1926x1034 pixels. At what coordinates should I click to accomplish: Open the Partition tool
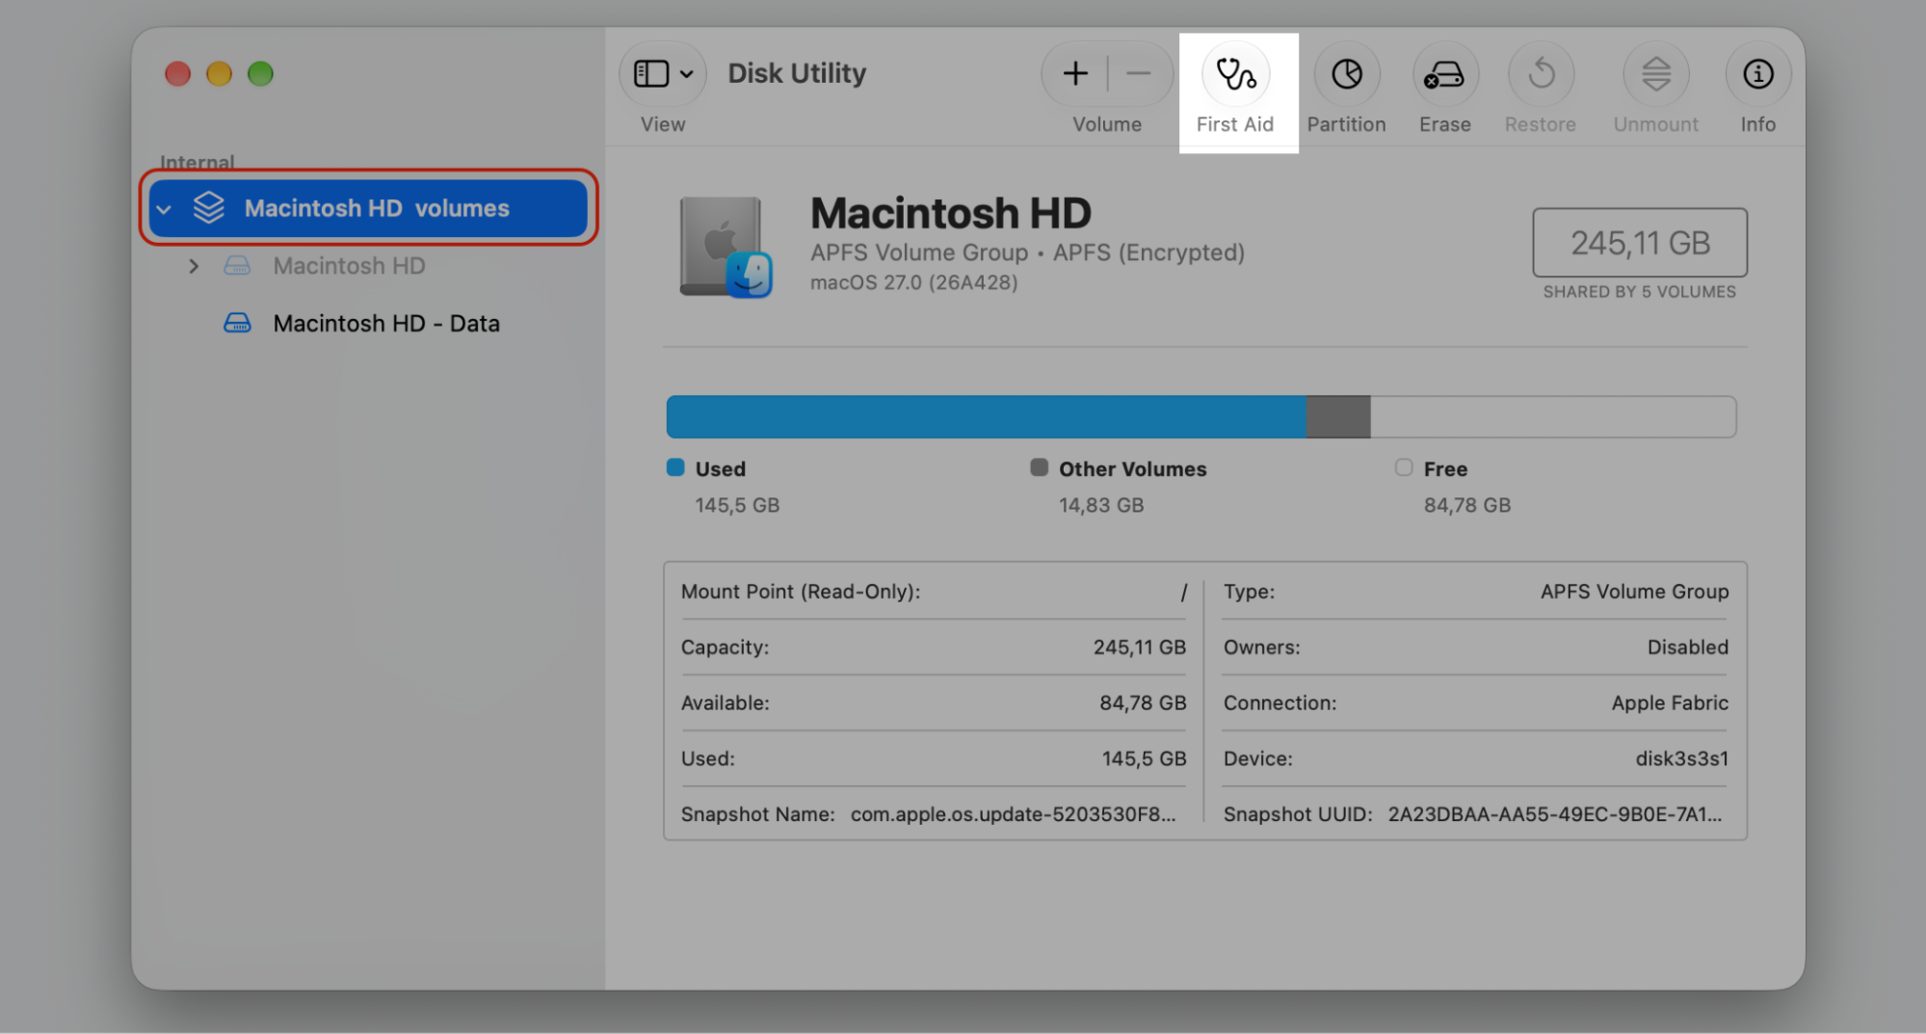coord(1346,74)
